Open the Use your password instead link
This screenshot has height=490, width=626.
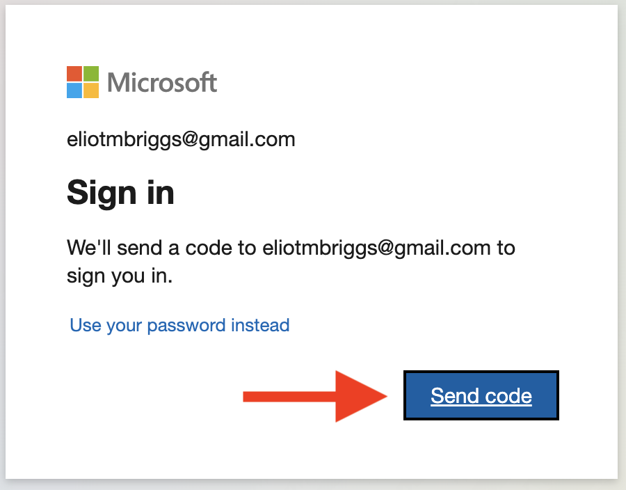click(179, 326)
